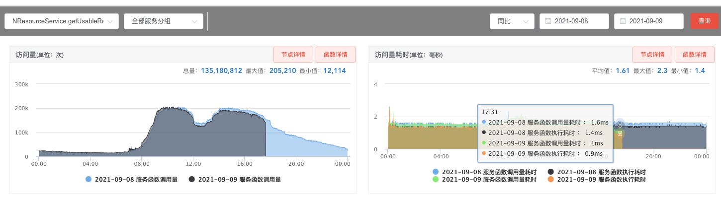Open 节点详情 in 访问量 panel
The image size is (721, 198).
[293, 55]
